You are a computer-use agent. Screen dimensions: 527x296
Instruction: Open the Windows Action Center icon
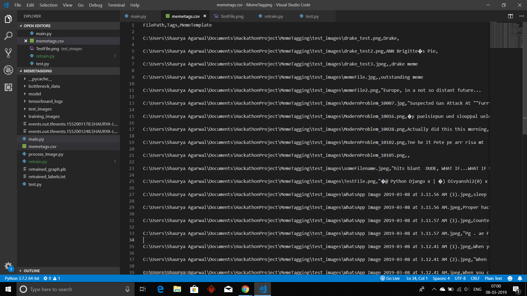coord(516,289)
